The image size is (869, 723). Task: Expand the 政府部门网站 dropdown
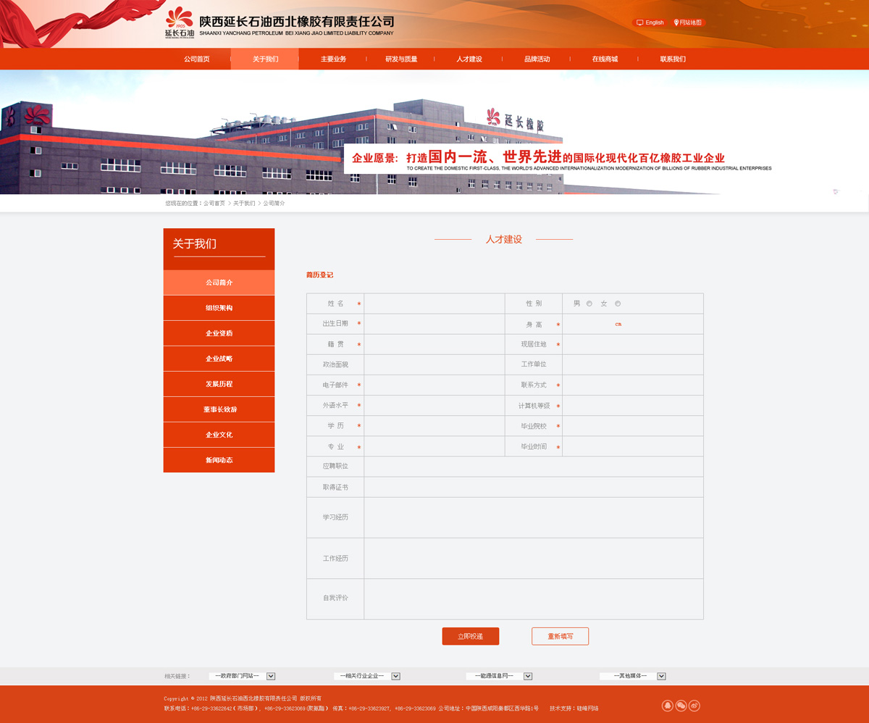(x=271, y=676)
